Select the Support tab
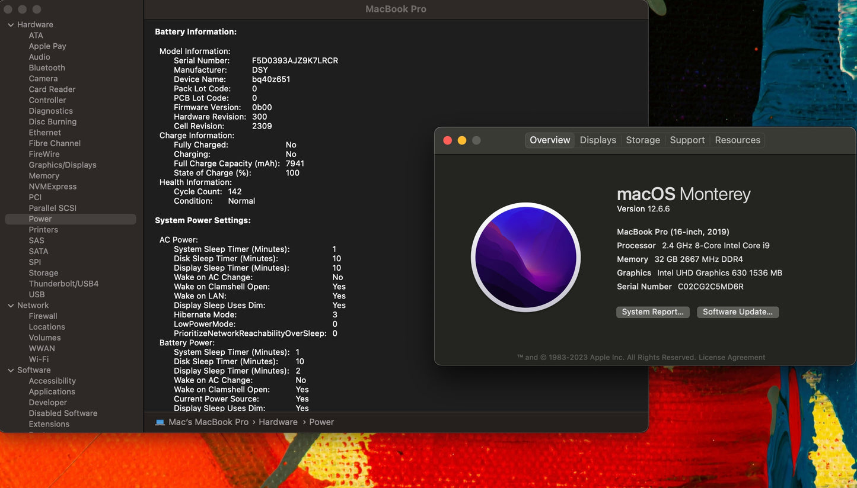857x488 pixels. coord(687,140)
